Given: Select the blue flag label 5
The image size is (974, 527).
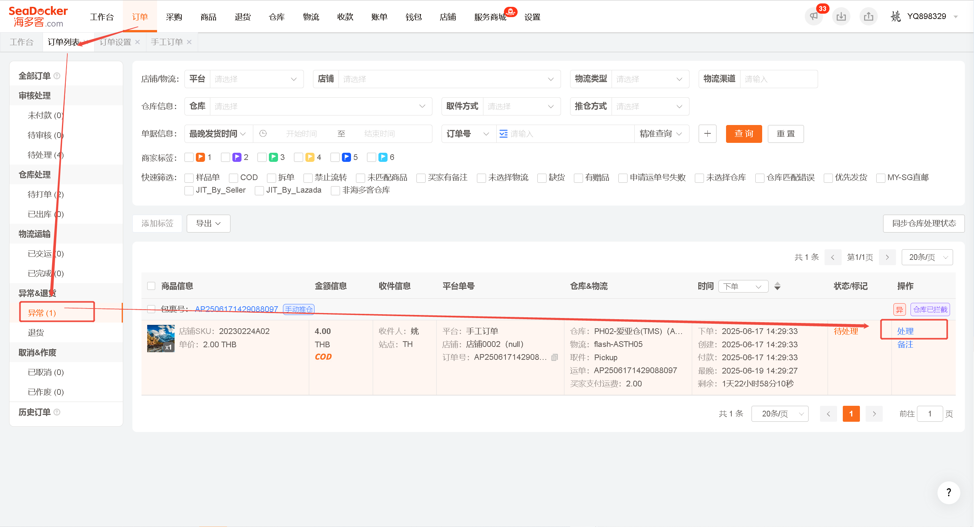Looking at the screenshot, I should (x=335, y=157).
